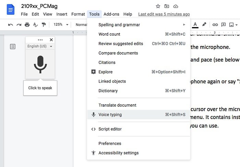Viewport: 240px width, 167px height.
Task: Star the document 2109xx_PCMag
Action: (x=158, y=6)
